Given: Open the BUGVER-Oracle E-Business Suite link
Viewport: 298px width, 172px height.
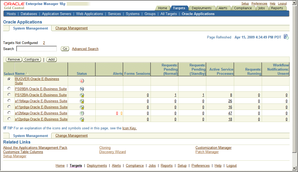Looking at the screenshot, I should click(x=37, y=81).
